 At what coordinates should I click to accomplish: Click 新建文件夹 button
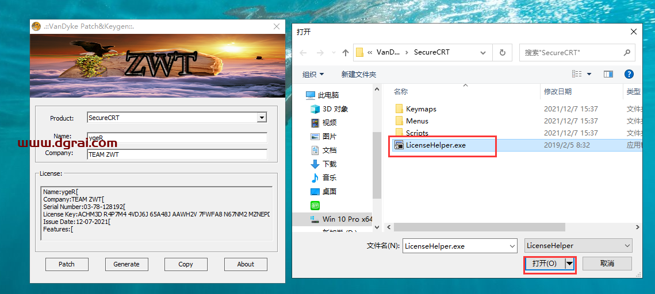click(x=358, y=74)
